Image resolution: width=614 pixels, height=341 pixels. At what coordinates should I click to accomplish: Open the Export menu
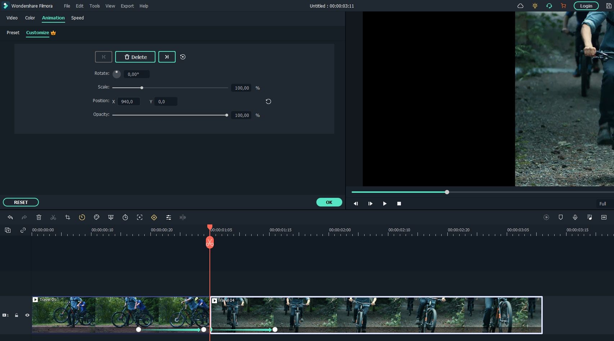(x=127, y=6)
